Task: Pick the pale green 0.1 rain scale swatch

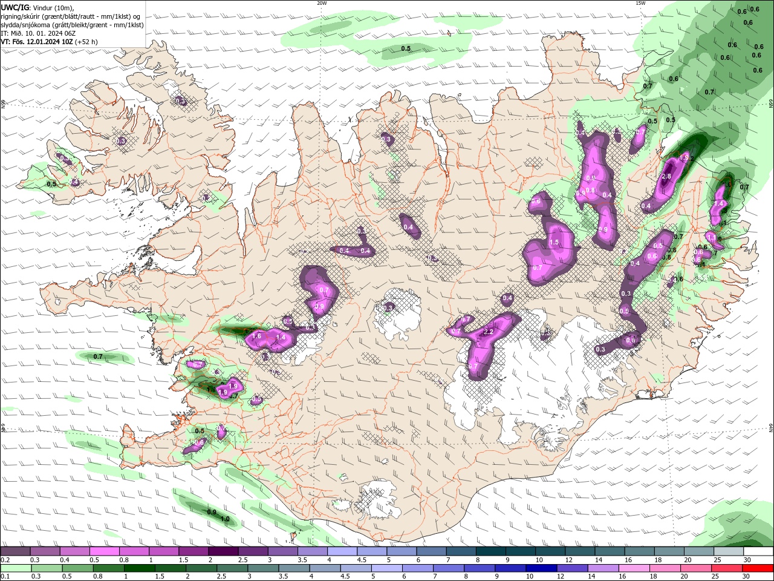Action: (x=16, y=568)
